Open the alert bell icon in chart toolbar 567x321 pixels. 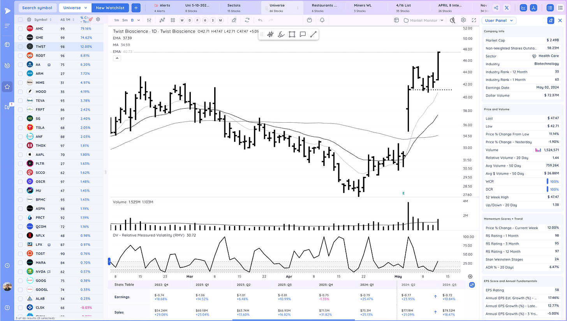pos(322,20)
